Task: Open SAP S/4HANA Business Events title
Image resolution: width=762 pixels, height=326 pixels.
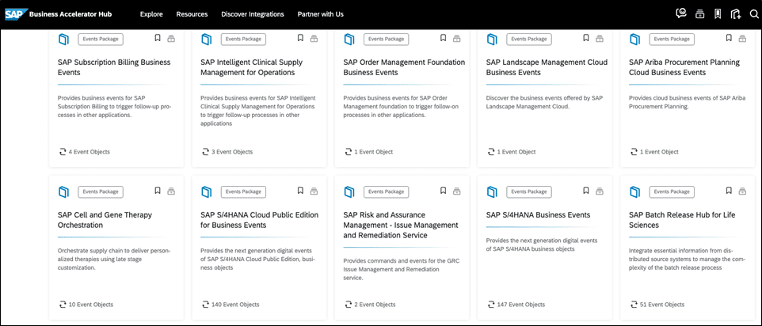Action: (539, 215)
